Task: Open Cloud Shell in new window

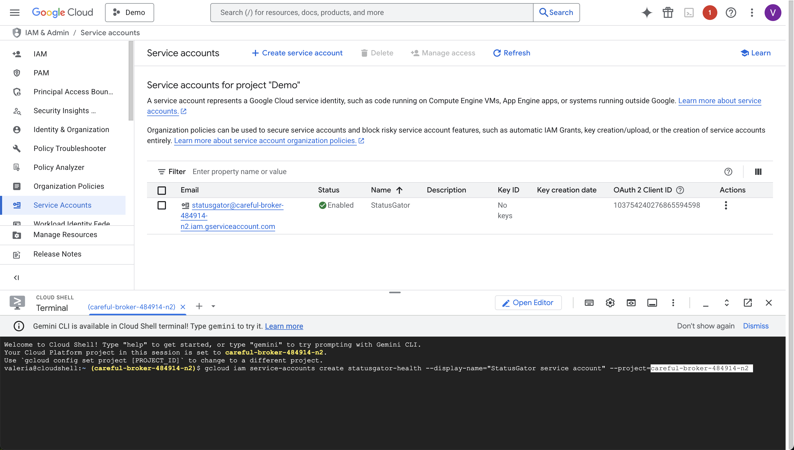Action: 747,303
